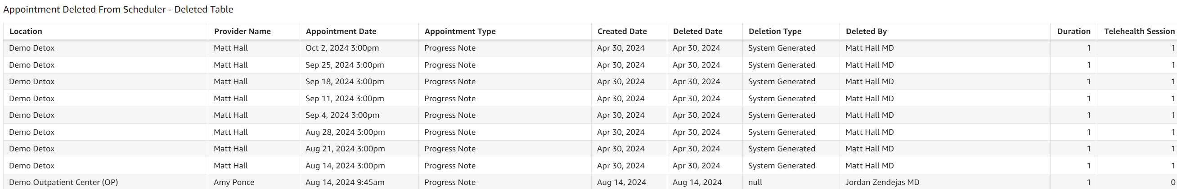
Task: Click the Telehealth Session column header
Action: 1139,31
